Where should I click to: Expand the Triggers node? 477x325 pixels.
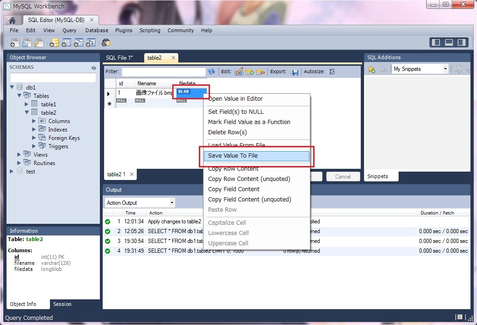click(x=34, y=146)
